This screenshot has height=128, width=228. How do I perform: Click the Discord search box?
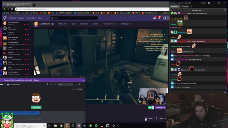[65, 85]
